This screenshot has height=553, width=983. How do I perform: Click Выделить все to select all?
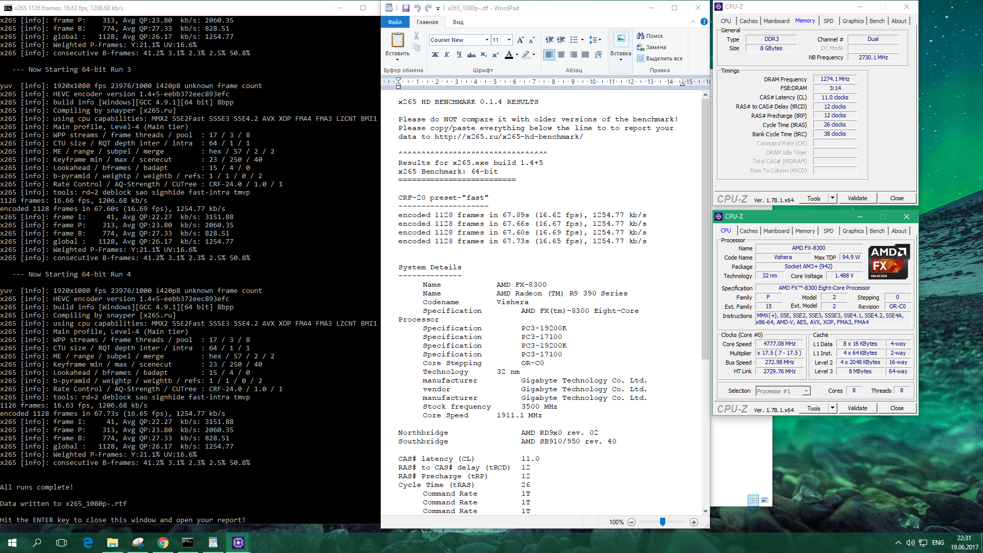[x=660, y=58]
